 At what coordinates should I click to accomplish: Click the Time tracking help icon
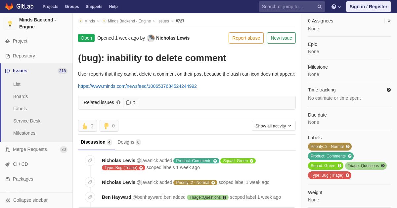389,90
